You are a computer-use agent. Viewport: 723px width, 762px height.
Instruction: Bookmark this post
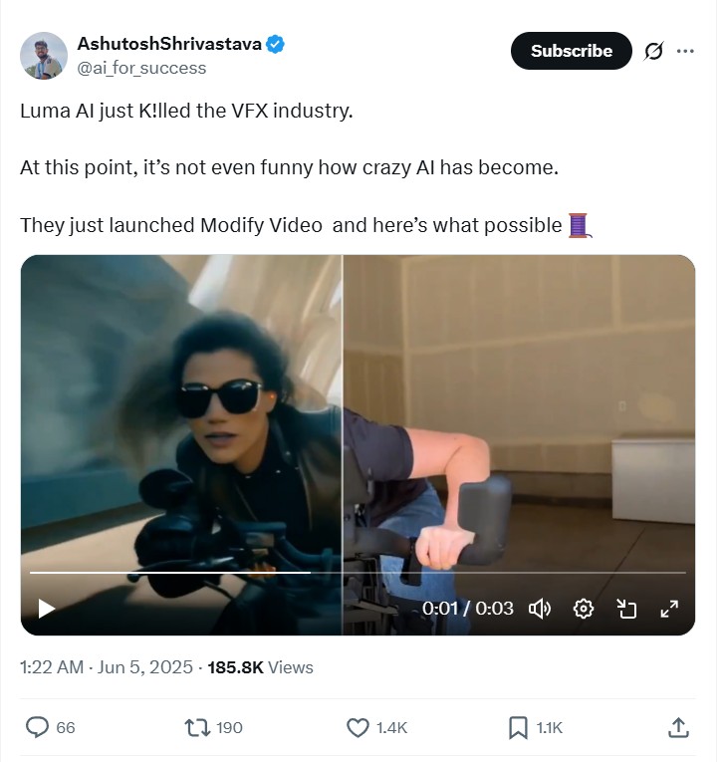[518, 727]
